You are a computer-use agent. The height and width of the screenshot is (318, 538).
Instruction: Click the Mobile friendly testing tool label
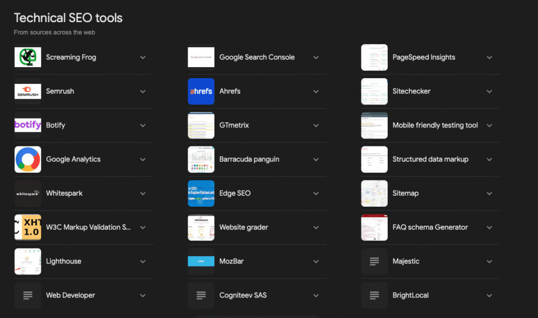tap(435, 125)
